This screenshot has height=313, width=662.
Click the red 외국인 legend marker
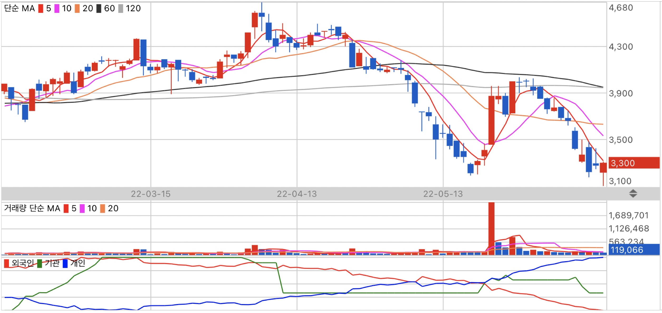(x=7, y=263)
